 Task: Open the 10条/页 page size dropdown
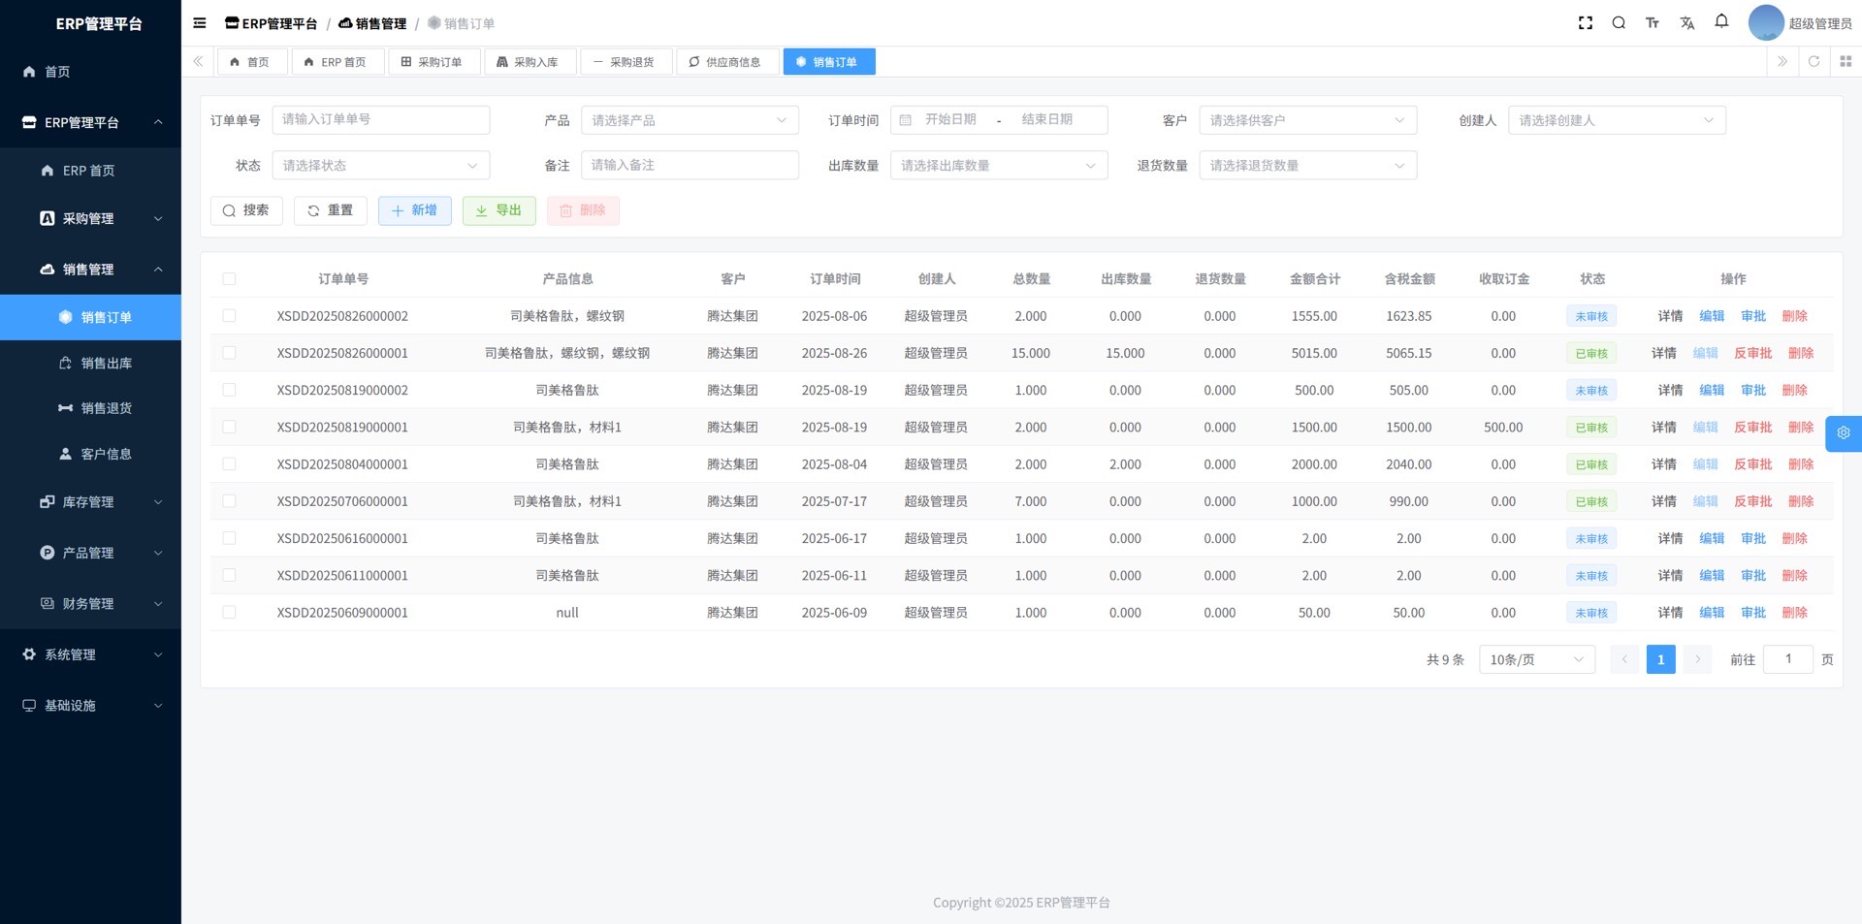coord(1536,659)
